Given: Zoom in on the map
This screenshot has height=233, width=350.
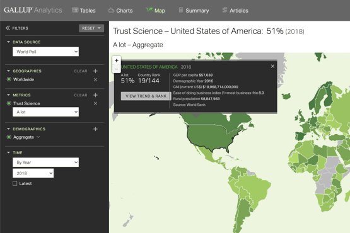Looking at the screenshot, I should click(x=117, y=60).
